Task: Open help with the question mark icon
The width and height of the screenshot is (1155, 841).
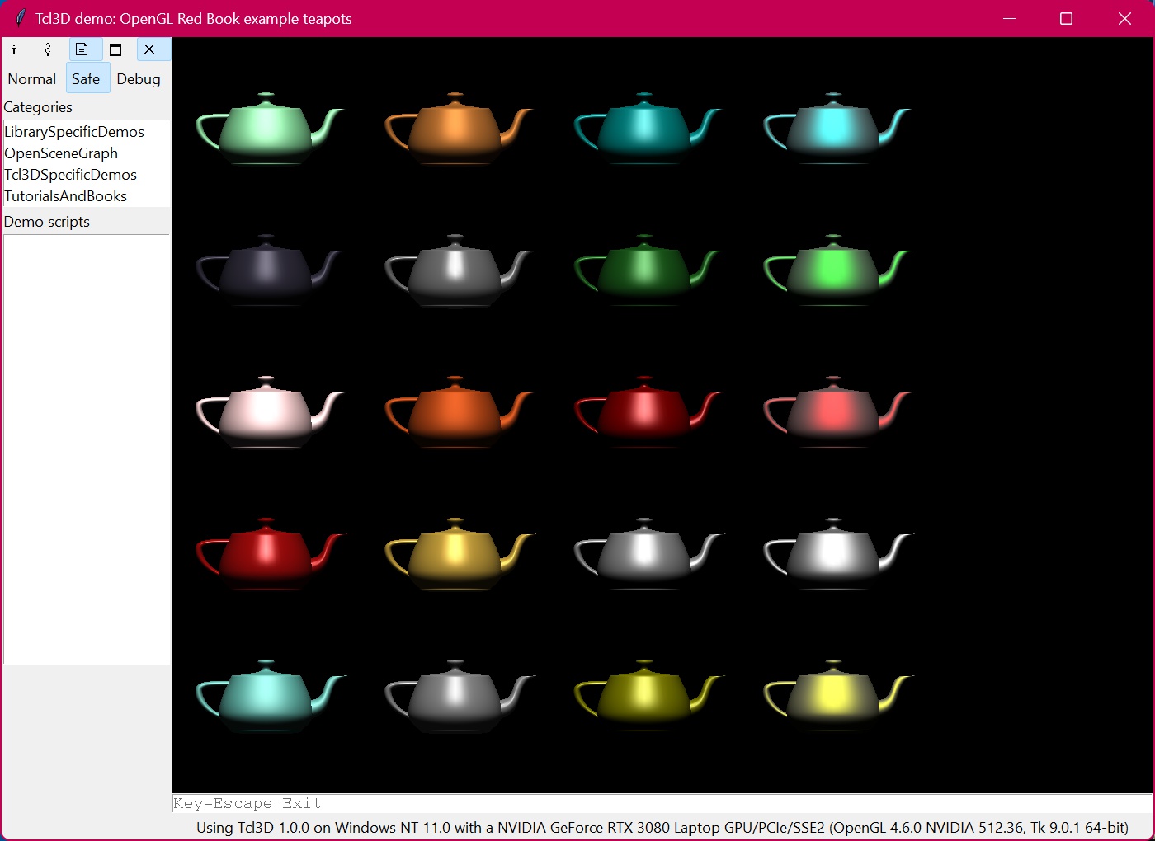Action: (48, 49)
